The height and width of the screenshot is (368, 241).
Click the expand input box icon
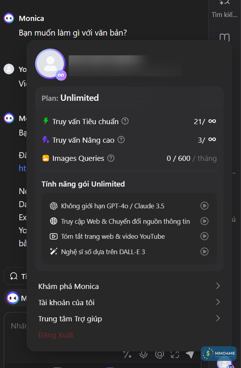[175, 355]
